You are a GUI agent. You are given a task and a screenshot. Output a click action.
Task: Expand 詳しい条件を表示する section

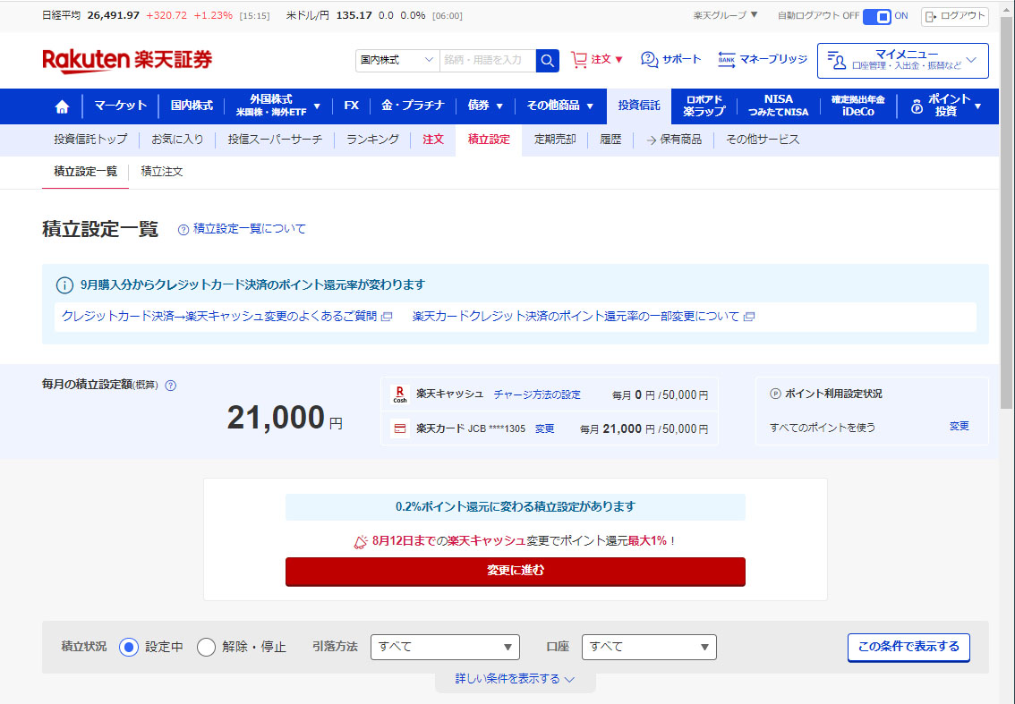coord(515,679)
